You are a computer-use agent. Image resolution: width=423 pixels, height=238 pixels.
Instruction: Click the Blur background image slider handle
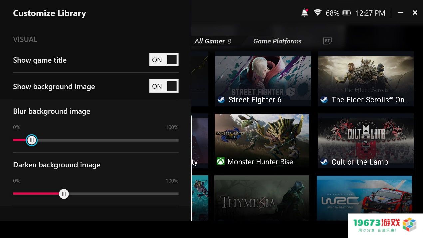click(x=32, y=140)
